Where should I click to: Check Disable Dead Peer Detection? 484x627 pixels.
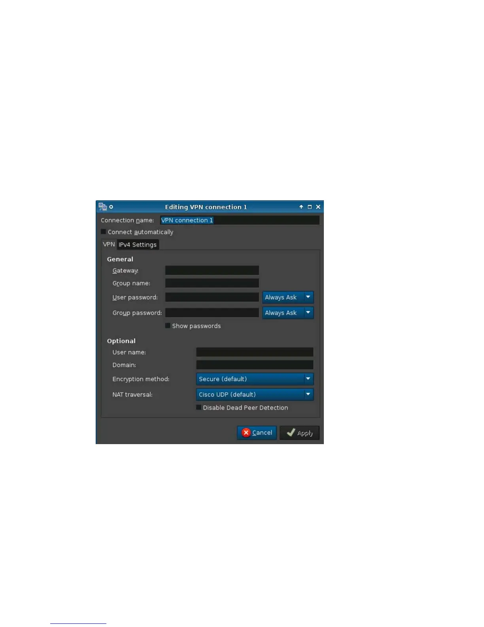point(199,407)
